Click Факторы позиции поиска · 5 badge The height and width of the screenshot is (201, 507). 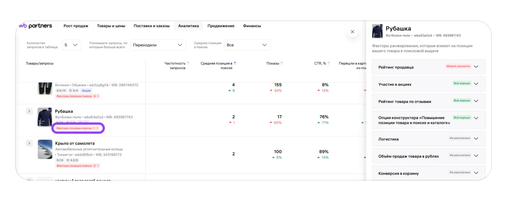pos(78,166)
